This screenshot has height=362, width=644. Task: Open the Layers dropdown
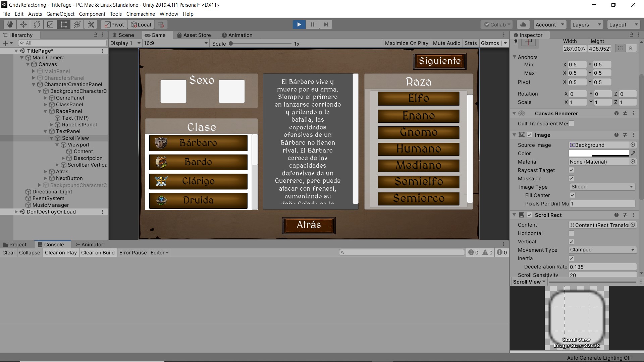point(586,24)
